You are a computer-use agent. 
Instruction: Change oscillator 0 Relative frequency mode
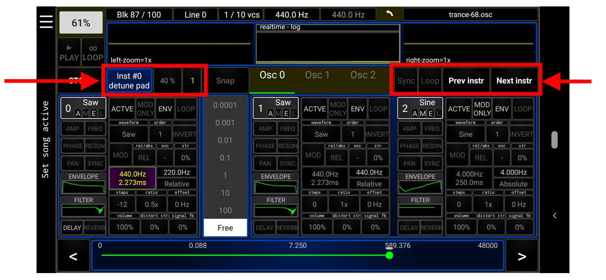click(177, 184)
